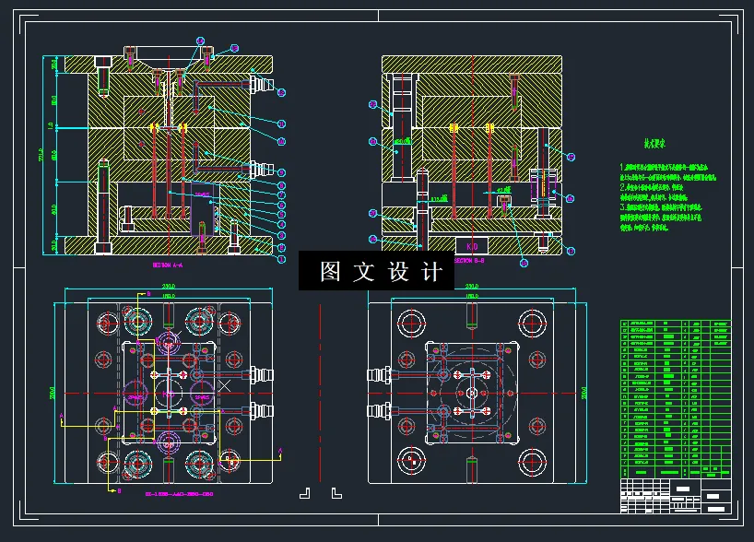Select the K.O label in SECTION B-B
The image size is (754, 542).
point(472,246)
